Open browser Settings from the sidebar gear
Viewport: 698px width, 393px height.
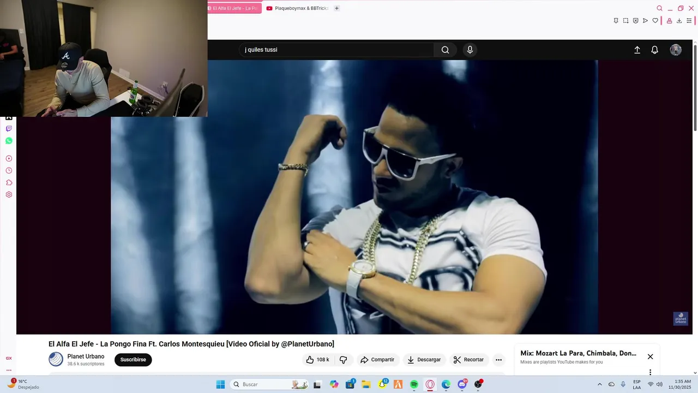point(9,194)
